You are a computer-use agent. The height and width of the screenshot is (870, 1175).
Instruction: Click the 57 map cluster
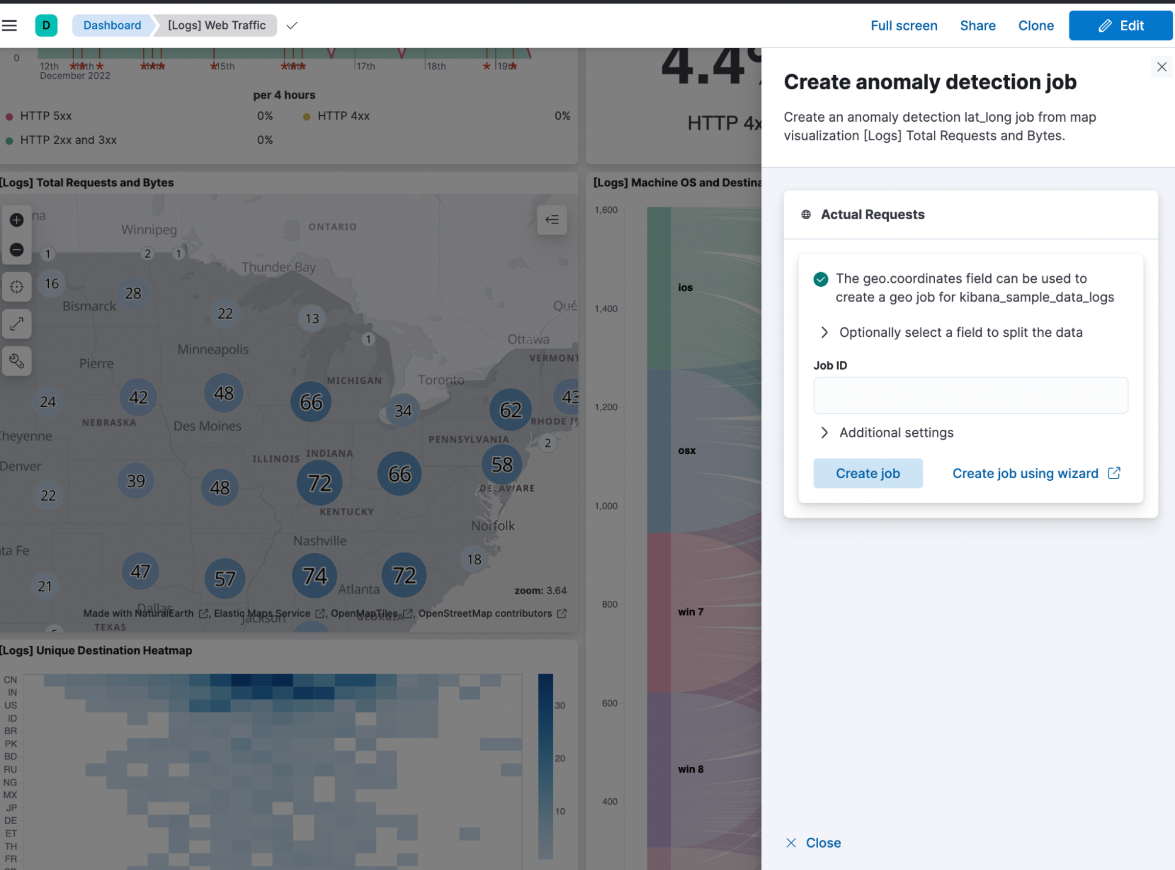pos(225,579)
